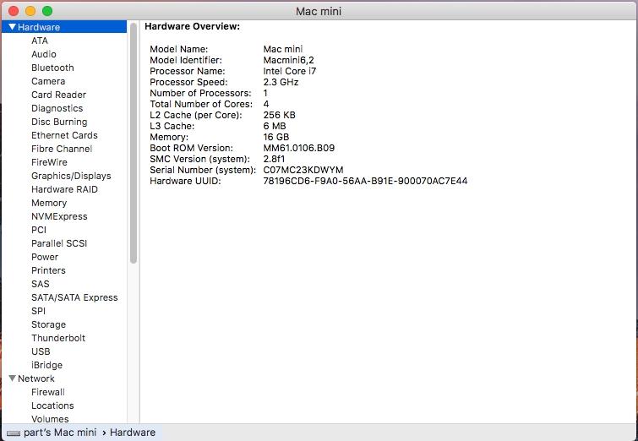Click the serial number value C07MC23KDWYM

[303, 170]
